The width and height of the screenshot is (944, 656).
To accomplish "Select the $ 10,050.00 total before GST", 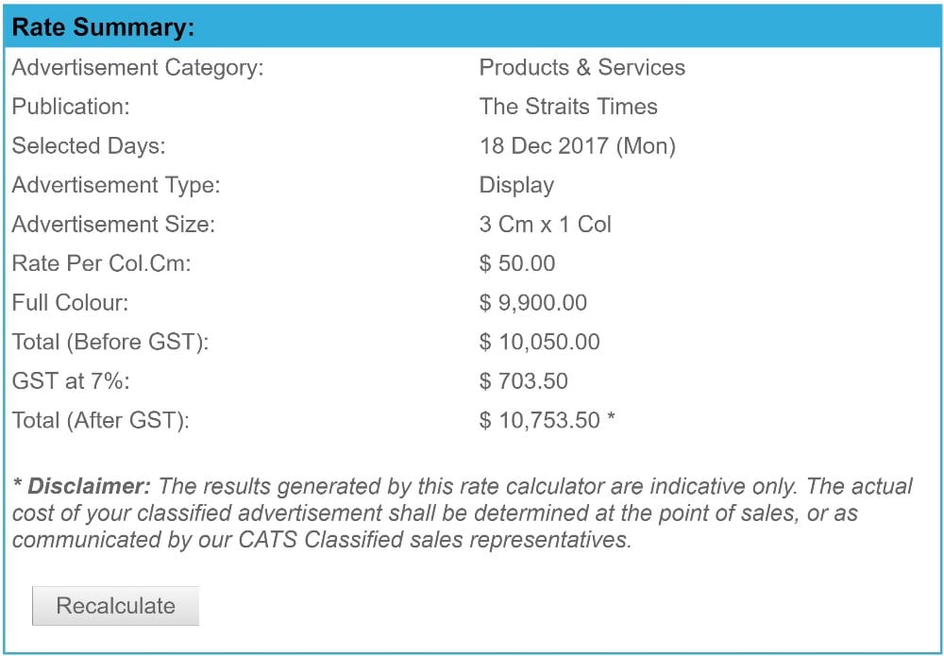I will [x=539, y=342].
